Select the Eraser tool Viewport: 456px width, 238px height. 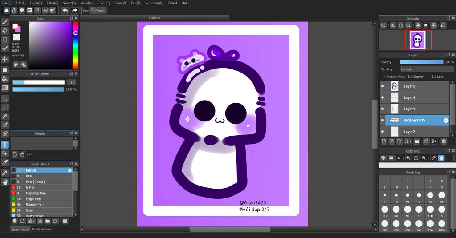click(5, 31)
